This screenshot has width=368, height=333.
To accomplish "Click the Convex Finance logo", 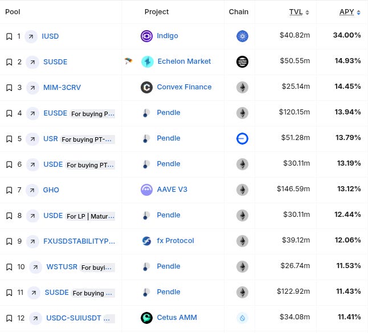I will 146,87.
